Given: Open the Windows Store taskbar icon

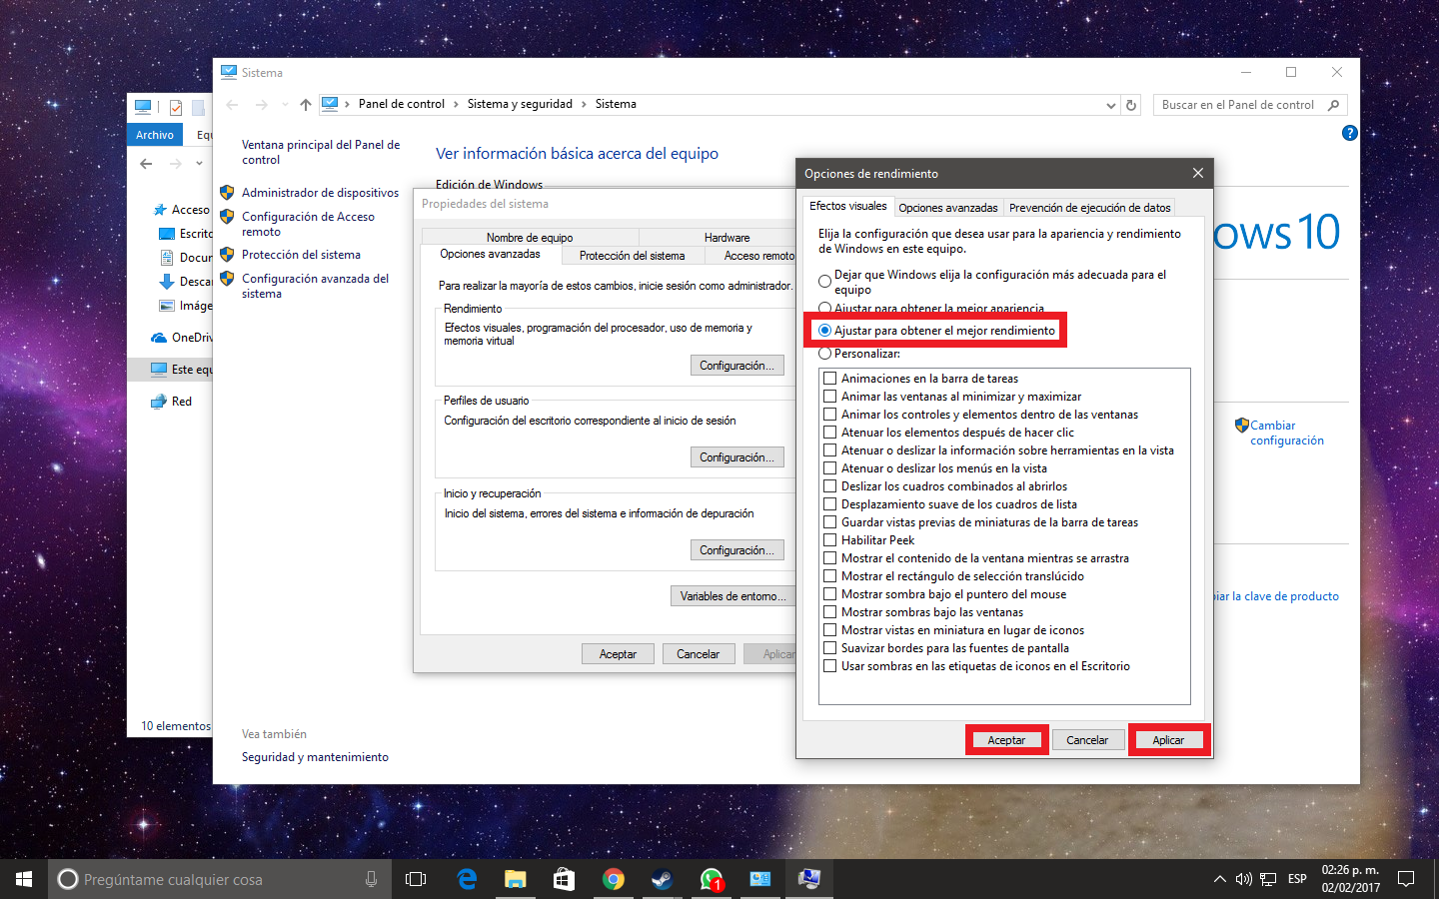Looking at the screenshot, I should click(564, 879).
